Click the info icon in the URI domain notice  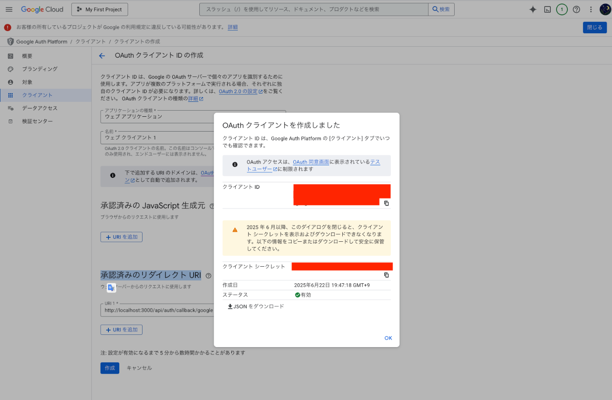pos(113,175)
